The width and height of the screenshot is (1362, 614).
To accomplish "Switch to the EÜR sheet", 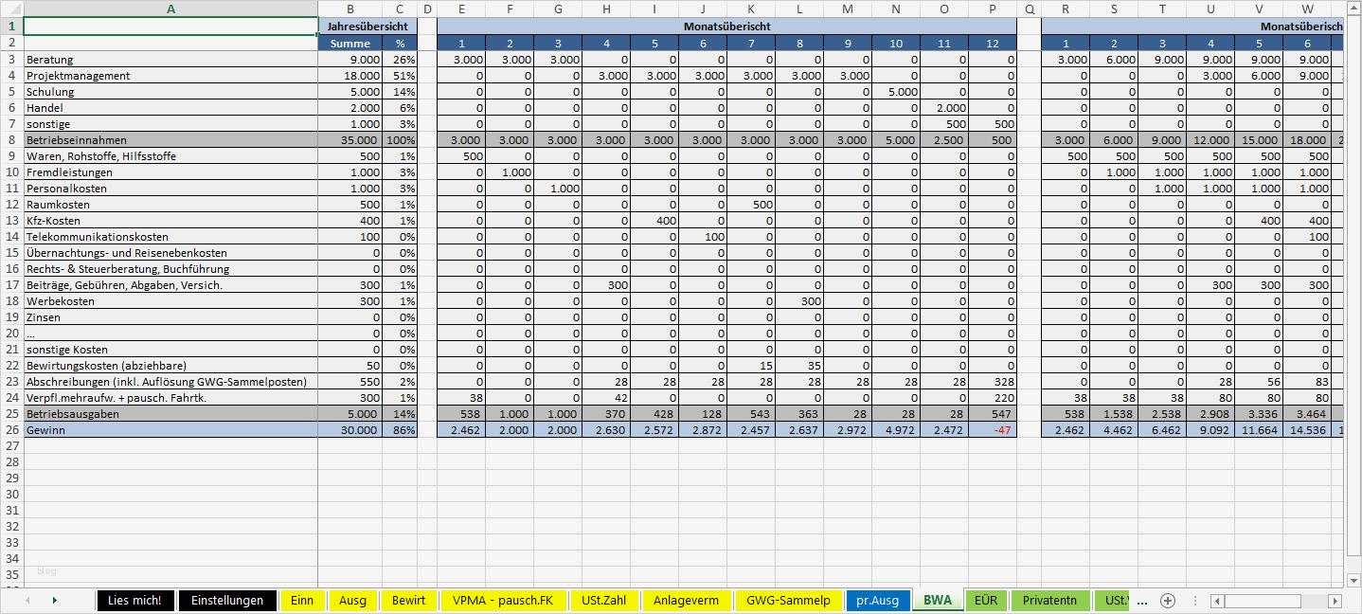I will (987, 600).
